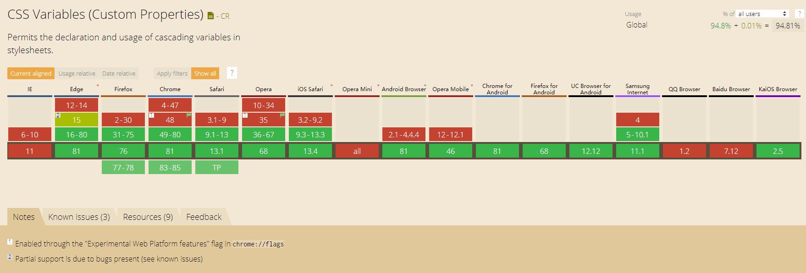Click the Safari 3.1-9 cell
The width and height of the screenshot is (806, 273).
point(217,120)
